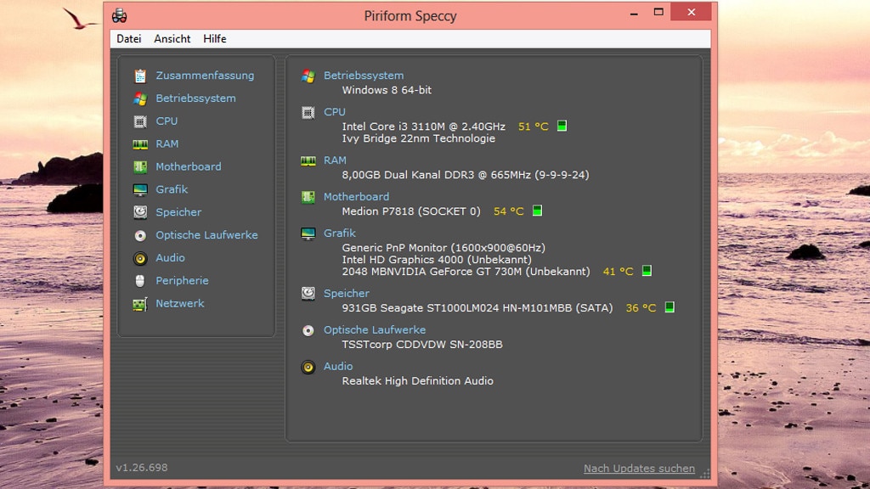Viewport: 870px width, 489px height.
Task: Click the Grafik monitor icon in sidebar
Action: coord(140,190)
